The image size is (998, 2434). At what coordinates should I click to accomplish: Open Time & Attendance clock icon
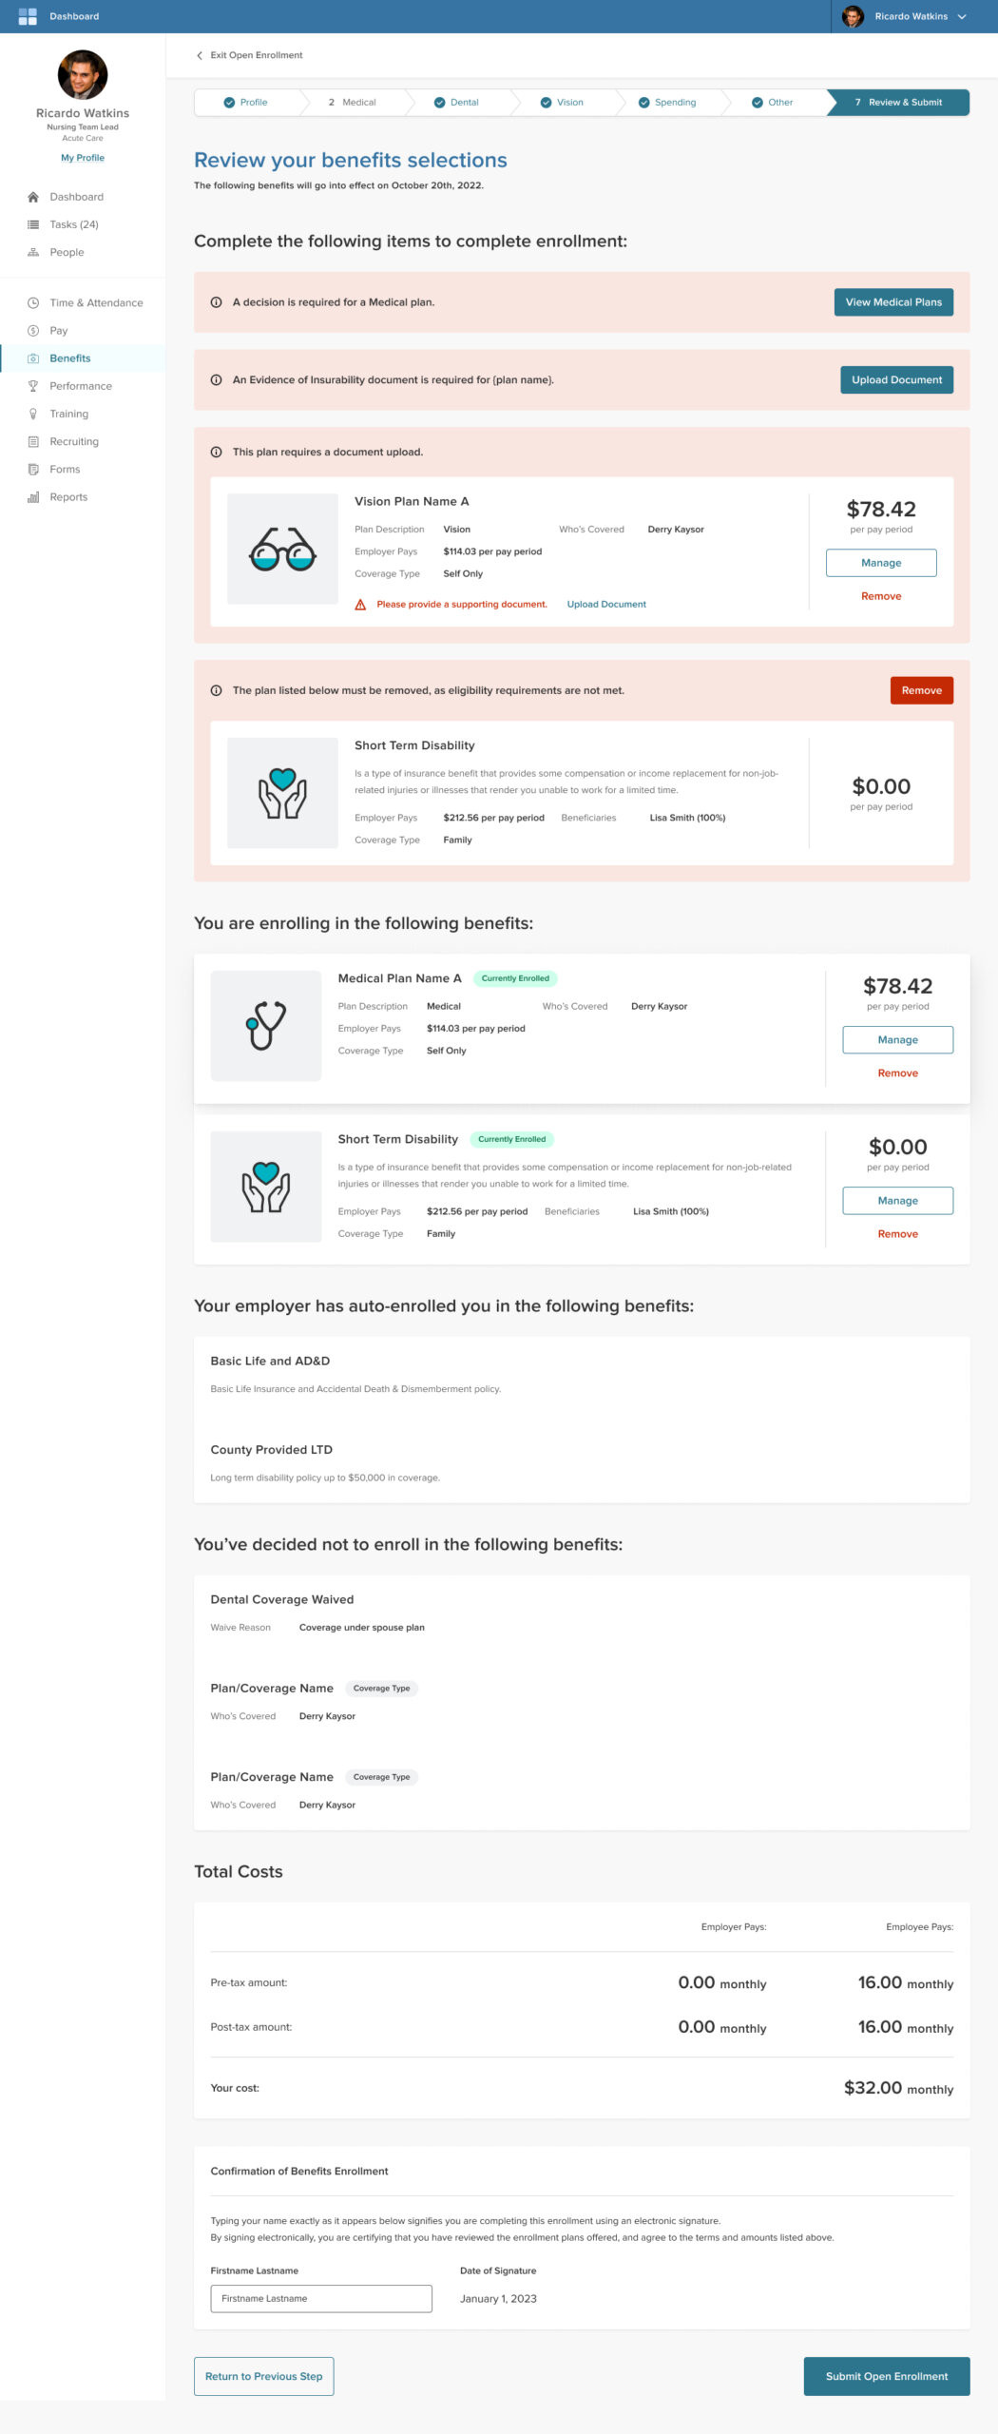pos(33,303)
